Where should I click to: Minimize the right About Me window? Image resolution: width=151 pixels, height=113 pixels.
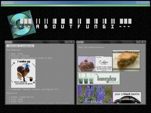[x=138, y=42]
